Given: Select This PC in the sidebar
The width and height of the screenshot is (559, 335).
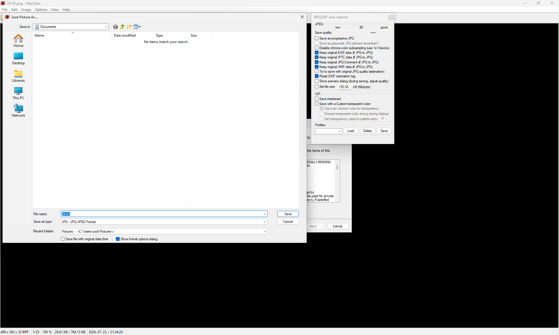Looking at the screenshot, I should (18, 93).
